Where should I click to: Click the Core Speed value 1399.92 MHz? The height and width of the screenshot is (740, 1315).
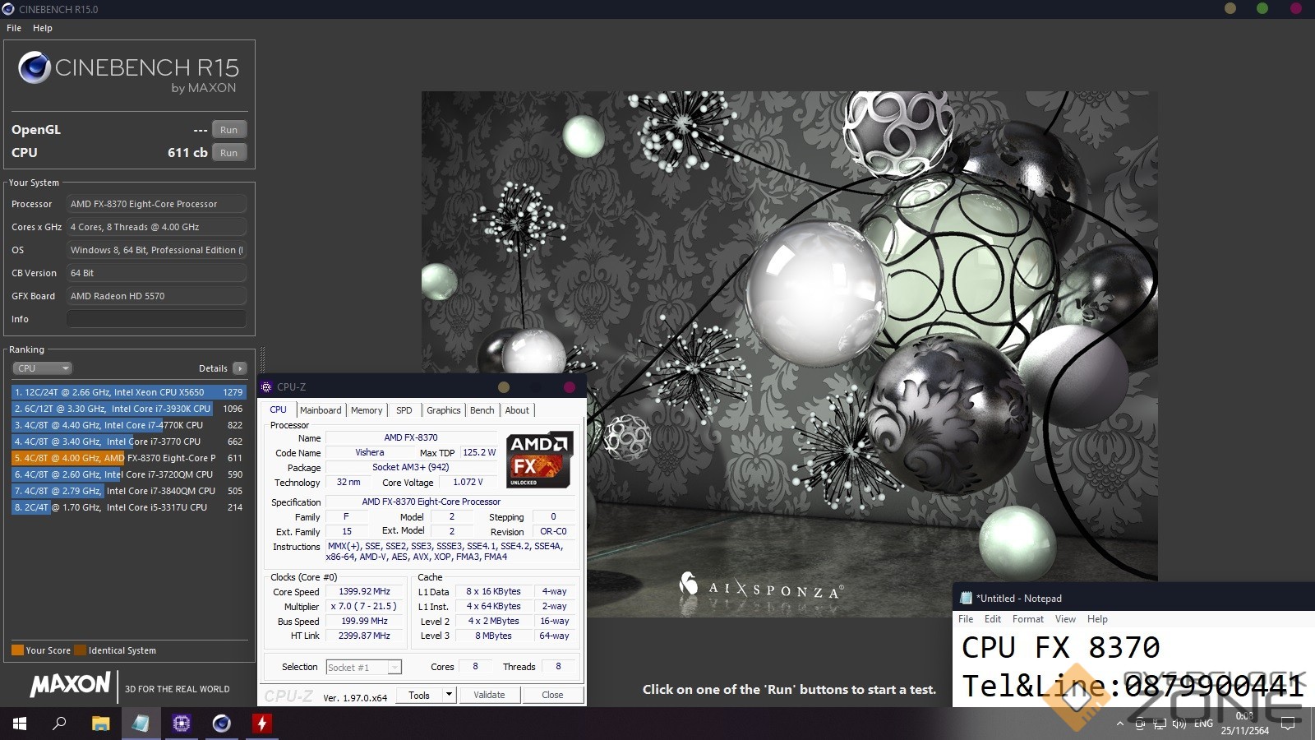point(365,591)
